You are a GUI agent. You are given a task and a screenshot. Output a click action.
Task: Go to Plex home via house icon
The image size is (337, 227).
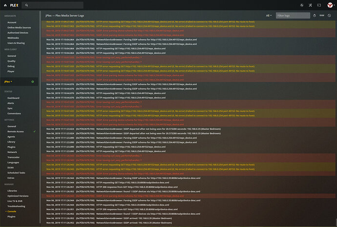(5, 5)
